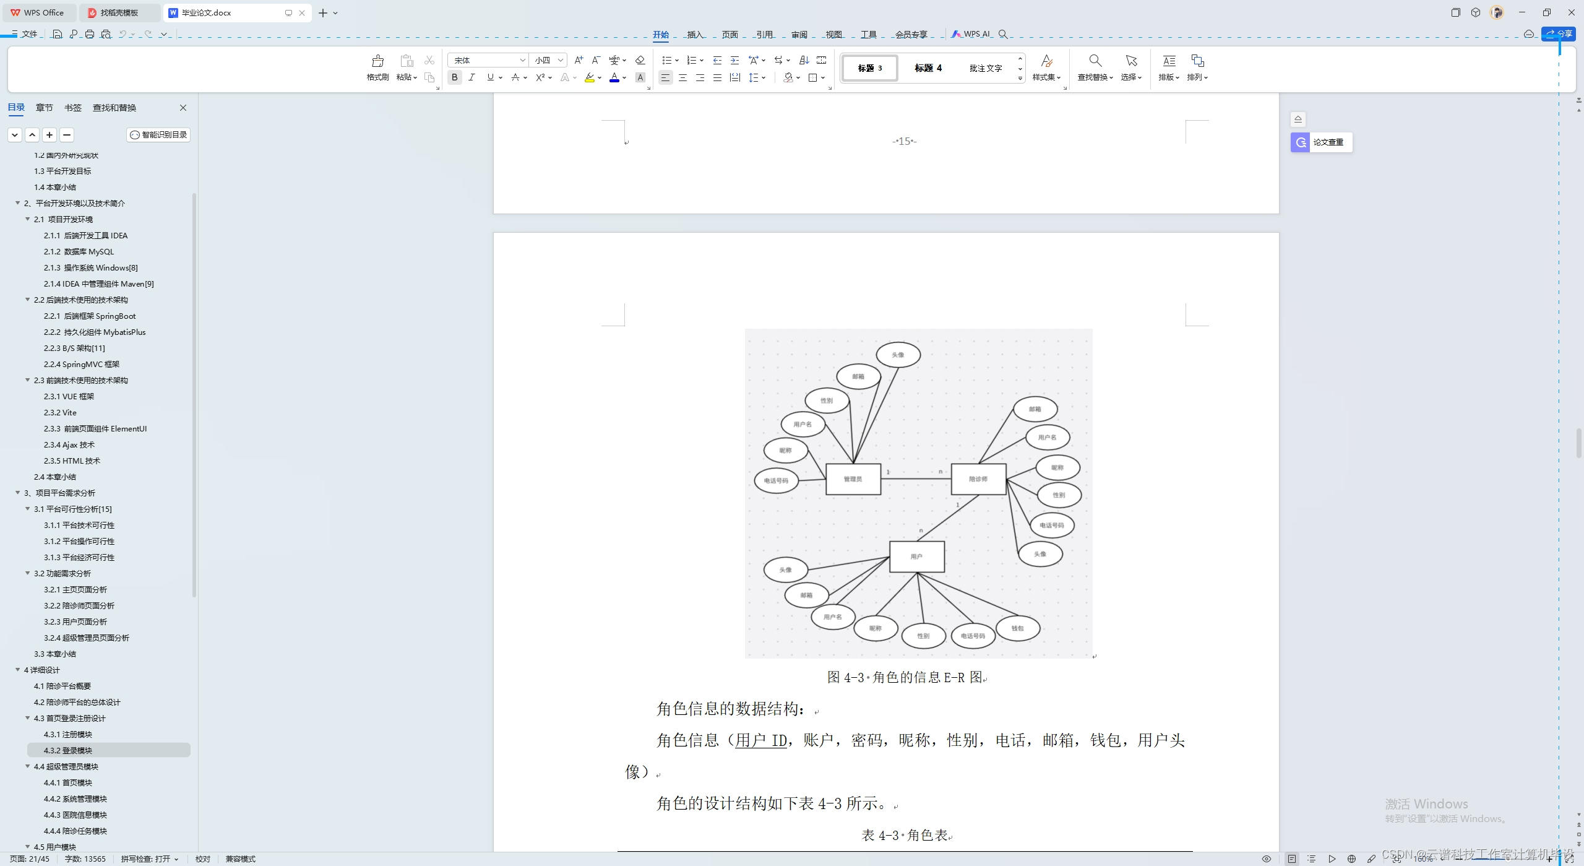Switch to the 插入 ribbon tab
This screenshot has width=1584, height=866.
pyautogui.click(x=695, y=35)
